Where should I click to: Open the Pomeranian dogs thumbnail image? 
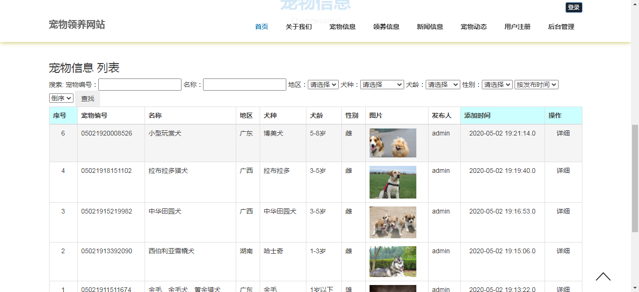coord(392,143)
